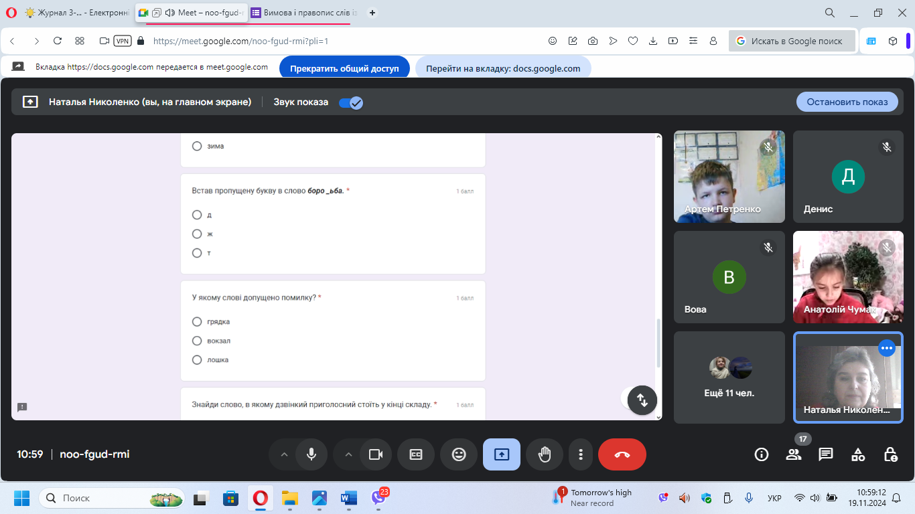Click the present screen button
This screenshot has height=514, width=915.
502,454
